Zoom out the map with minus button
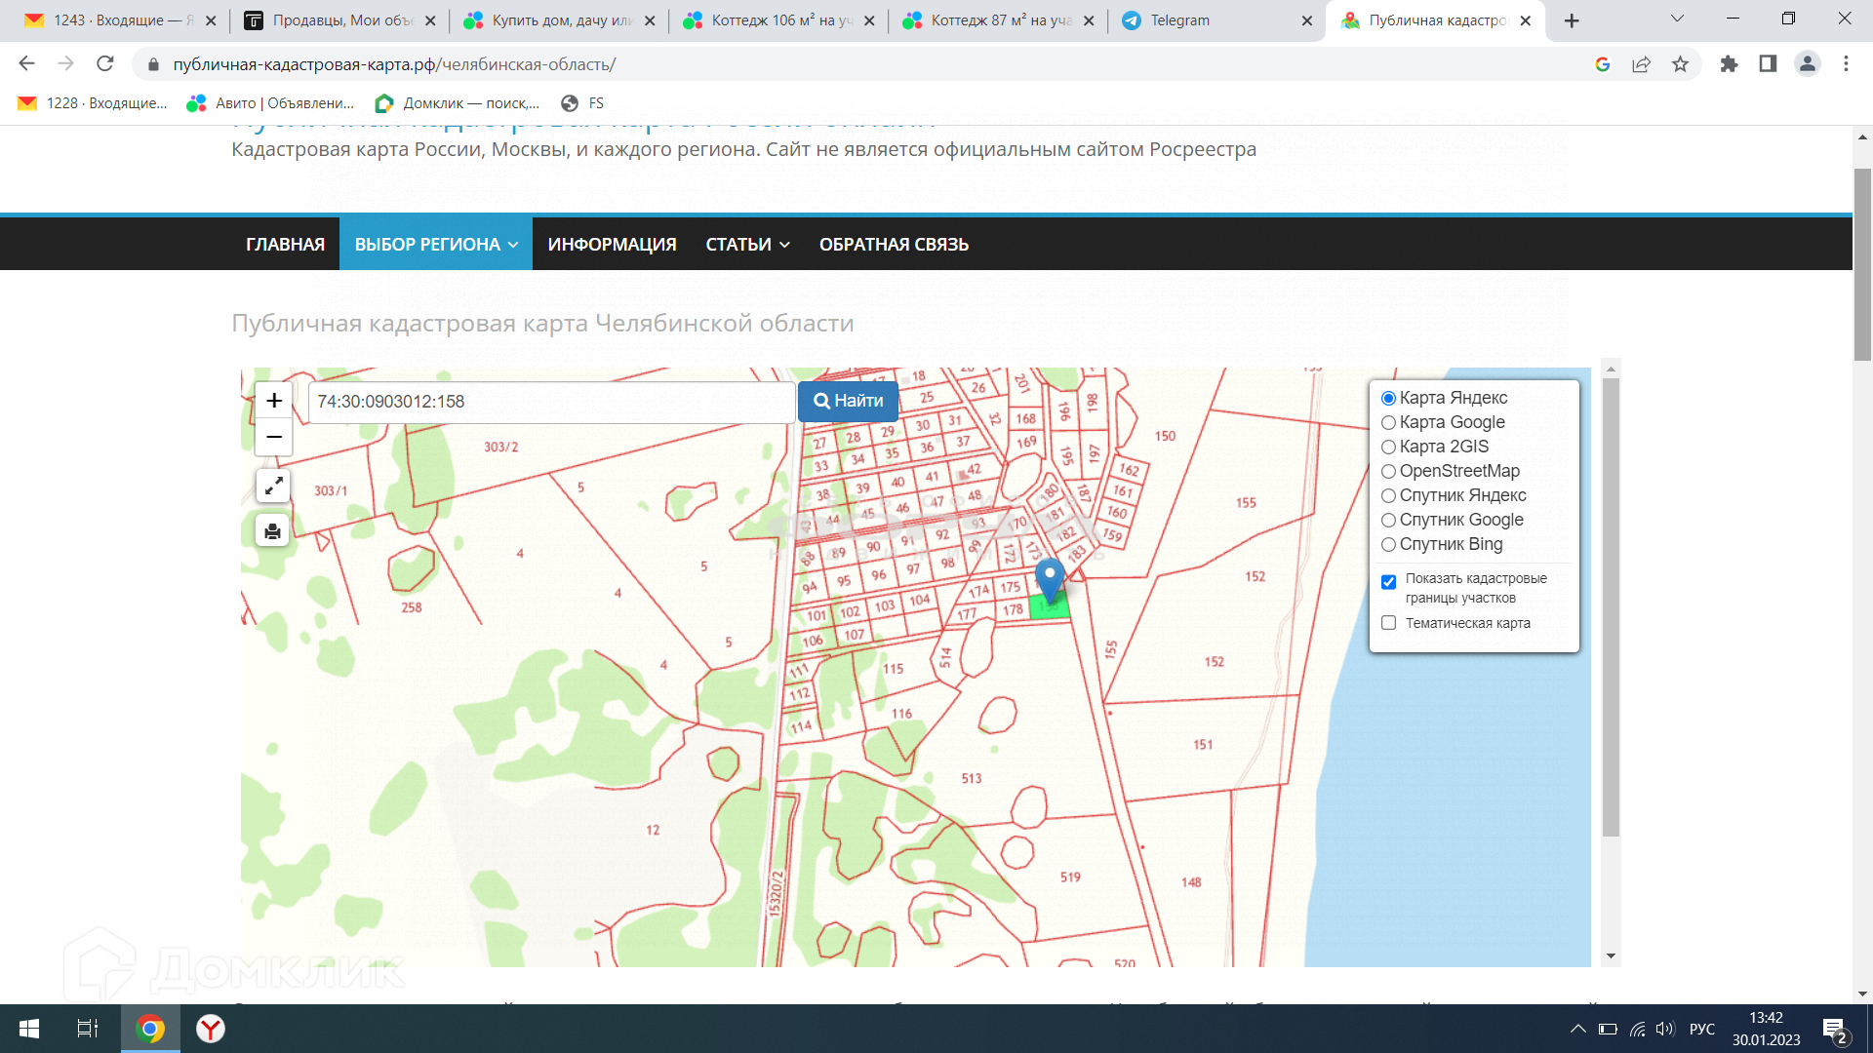This screenshot has height=1053, width=1873. pyautogui.click(x=274, y=437)
